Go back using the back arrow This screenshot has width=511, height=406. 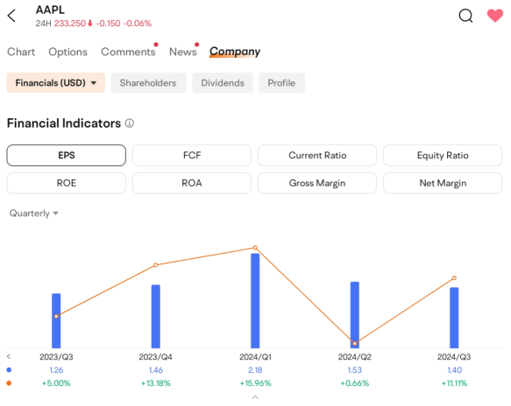point(11,16)
